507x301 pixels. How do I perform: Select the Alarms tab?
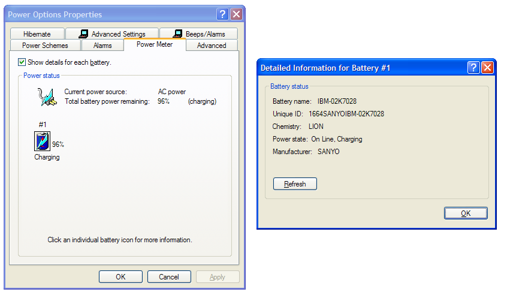[x=102, y=46]
